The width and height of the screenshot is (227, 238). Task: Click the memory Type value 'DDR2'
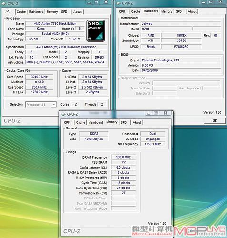pyautogui.click(x=94, y=134)
